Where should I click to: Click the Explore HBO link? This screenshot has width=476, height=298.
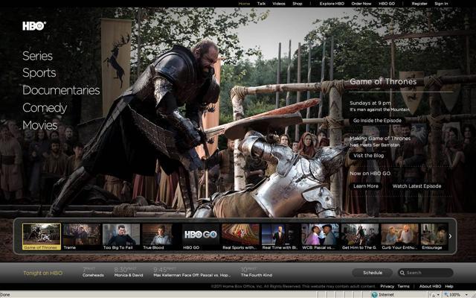[332, 4]
